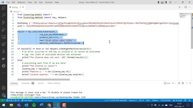Change indentation via Spaces: 4

click(133, 100)
